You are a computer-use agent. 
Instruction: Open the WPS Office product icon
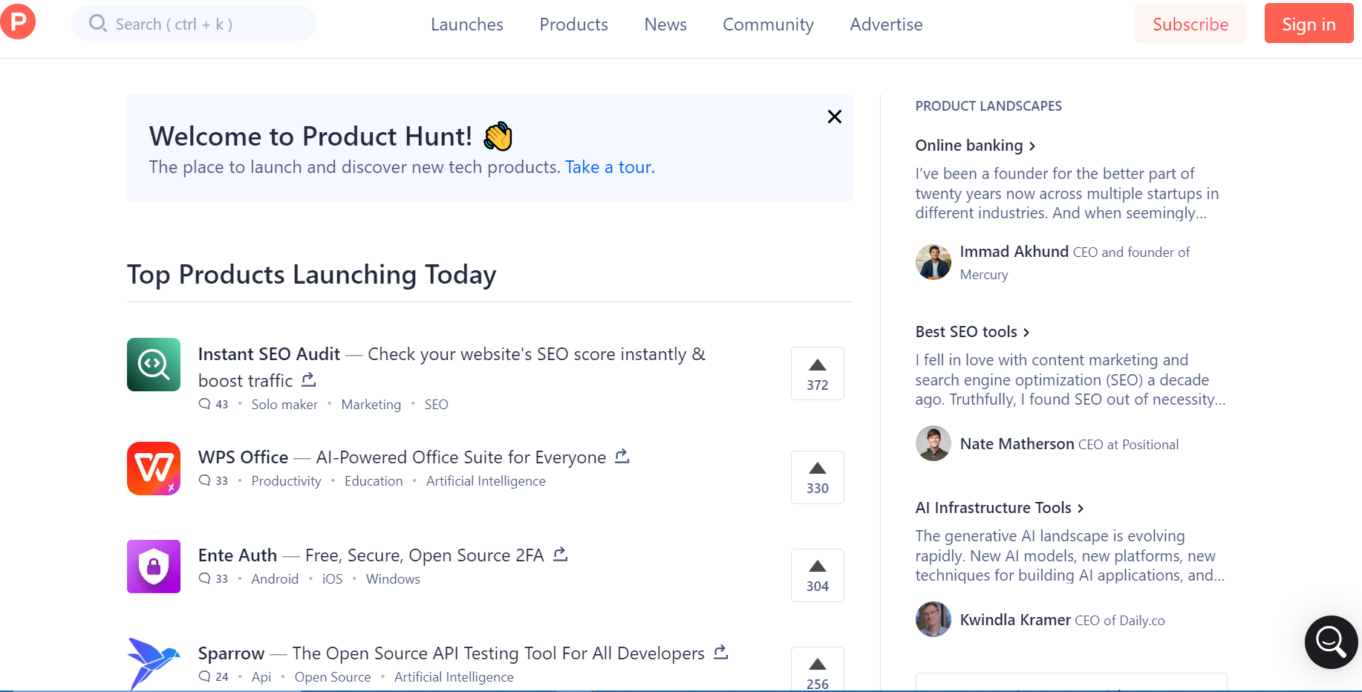click(154, 469)
